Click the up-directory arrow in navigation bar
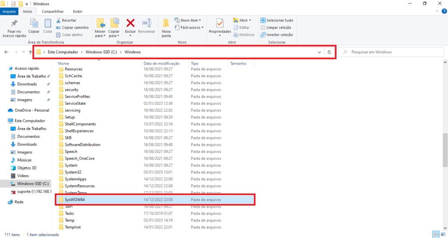 click(30, 52)
